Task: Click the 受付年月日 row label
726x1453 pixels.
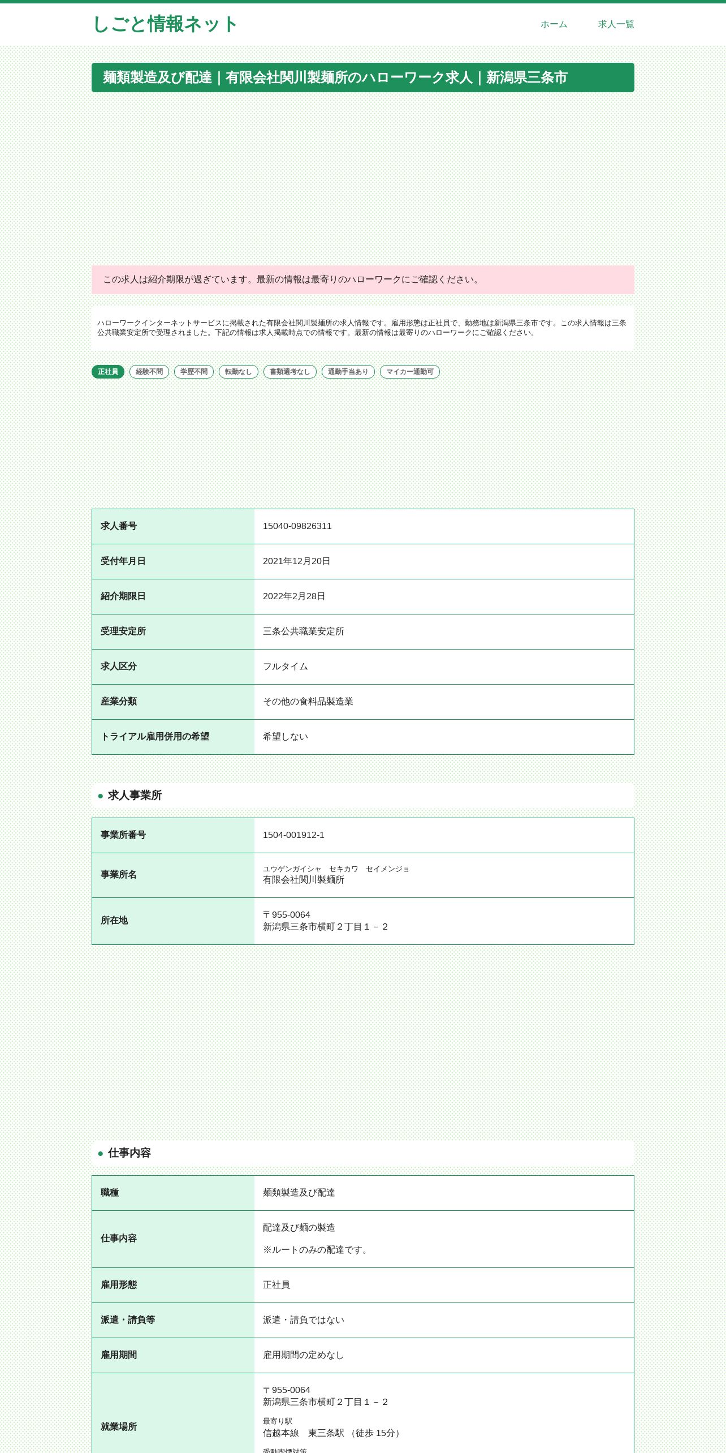Action: click(123, 561)
